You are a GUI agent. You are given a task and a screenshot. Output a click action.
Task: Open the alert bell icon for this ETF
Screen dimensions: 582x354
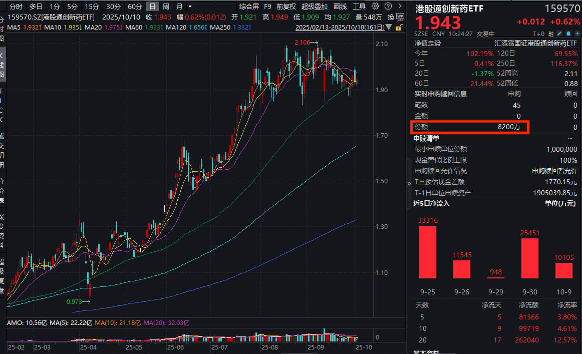pyautogui.click(x=568, y=33)
